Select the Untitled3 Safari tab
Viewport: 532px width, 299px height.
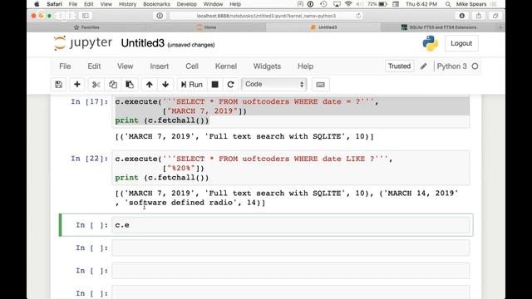tap(323, 27)
